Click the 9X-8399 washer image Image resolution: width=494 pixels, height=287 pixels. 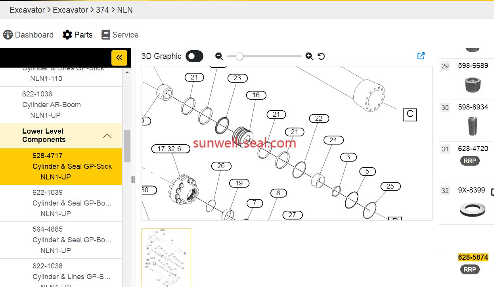(473, 209)
